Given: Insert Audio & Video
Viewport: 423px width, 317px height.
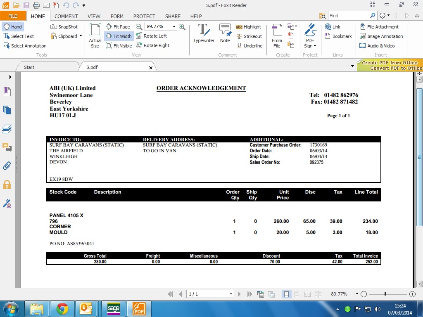Looking at the screenshot, I should pos(377,45).
